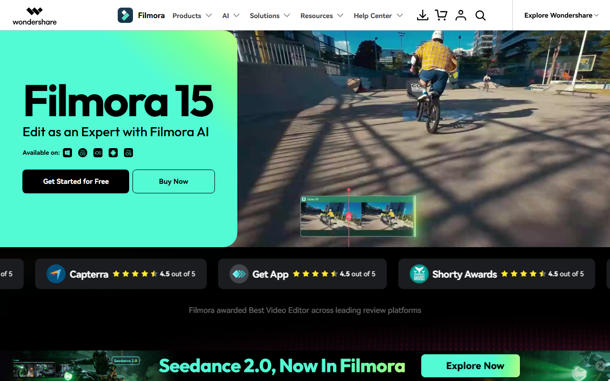The height and width of the screenshot is (381, 610).
Task: Click the Shorty Awards logo icon
Action: (419, 274)
